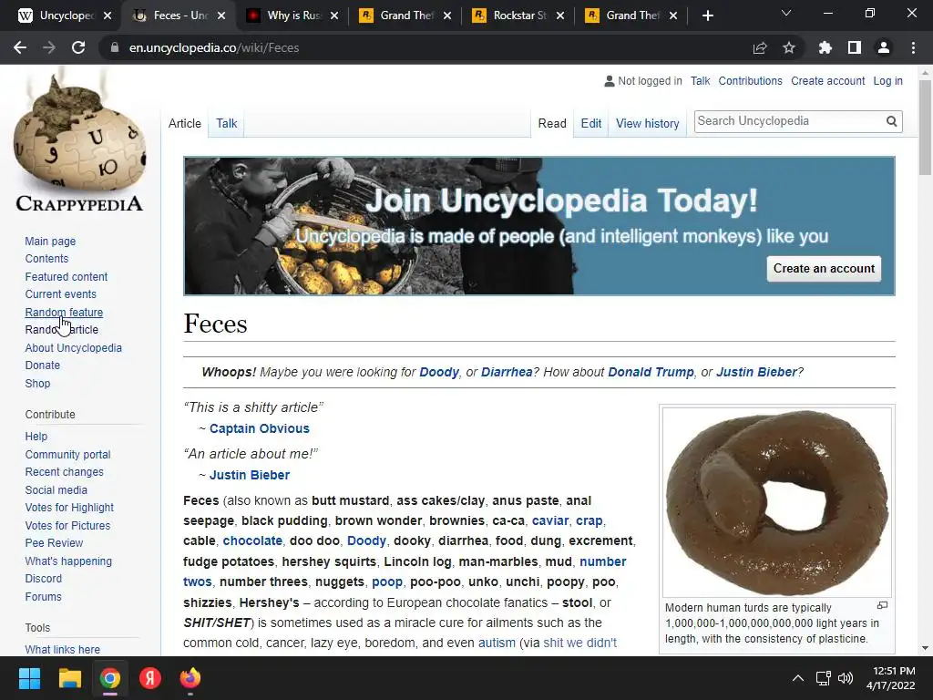Click the scrollbar down arrow
Viewport: 933px width, 700px height.
coord(925,648)
